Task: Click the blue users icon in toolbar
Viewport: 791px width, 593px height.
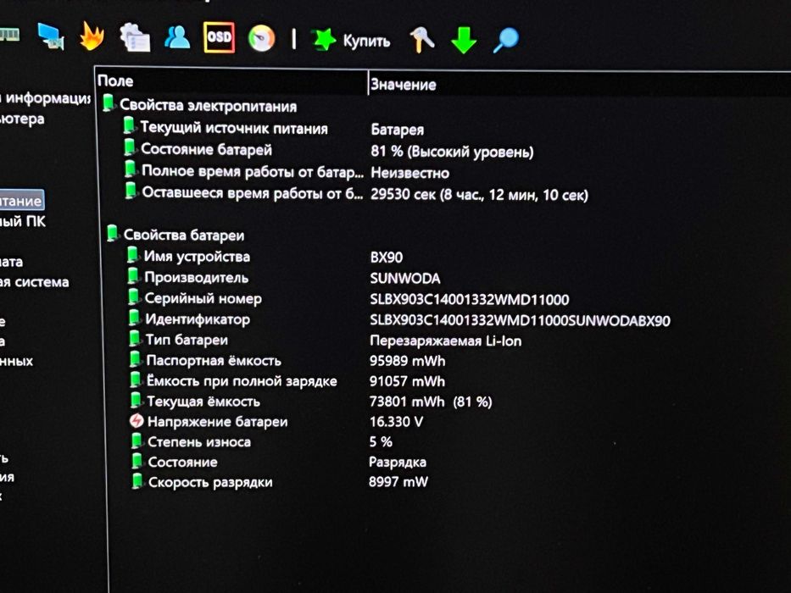Action: tap(177, 37)
